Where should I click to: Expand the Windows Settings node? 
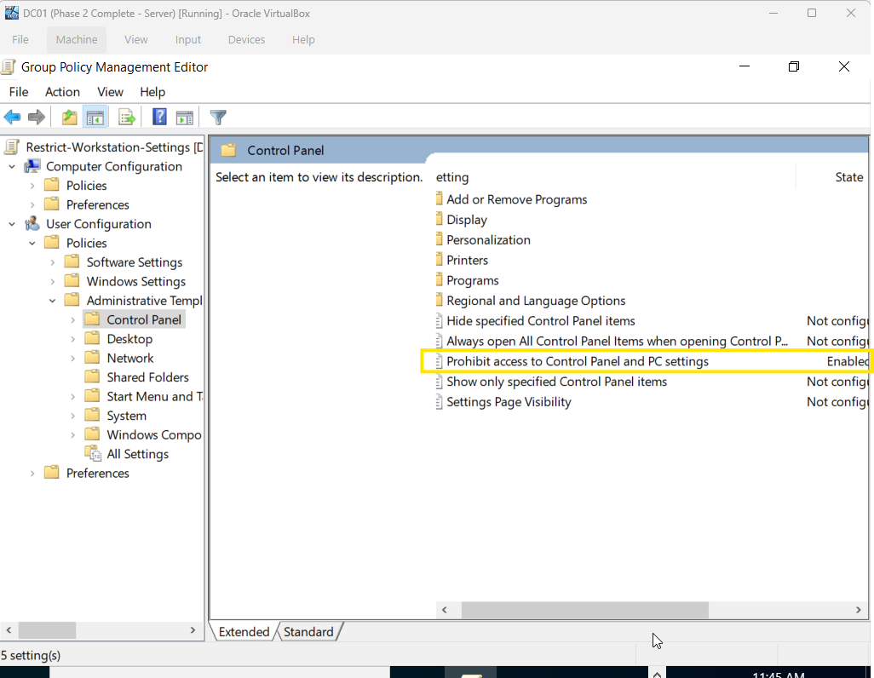click(53, 282)
